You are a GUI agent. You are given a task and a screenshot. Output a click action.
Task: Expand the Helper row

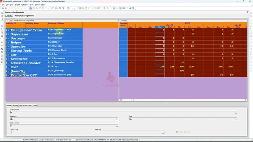click(x=7, y=42)
